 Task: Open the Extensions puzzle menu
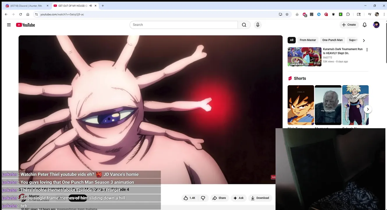click(348, 14)
